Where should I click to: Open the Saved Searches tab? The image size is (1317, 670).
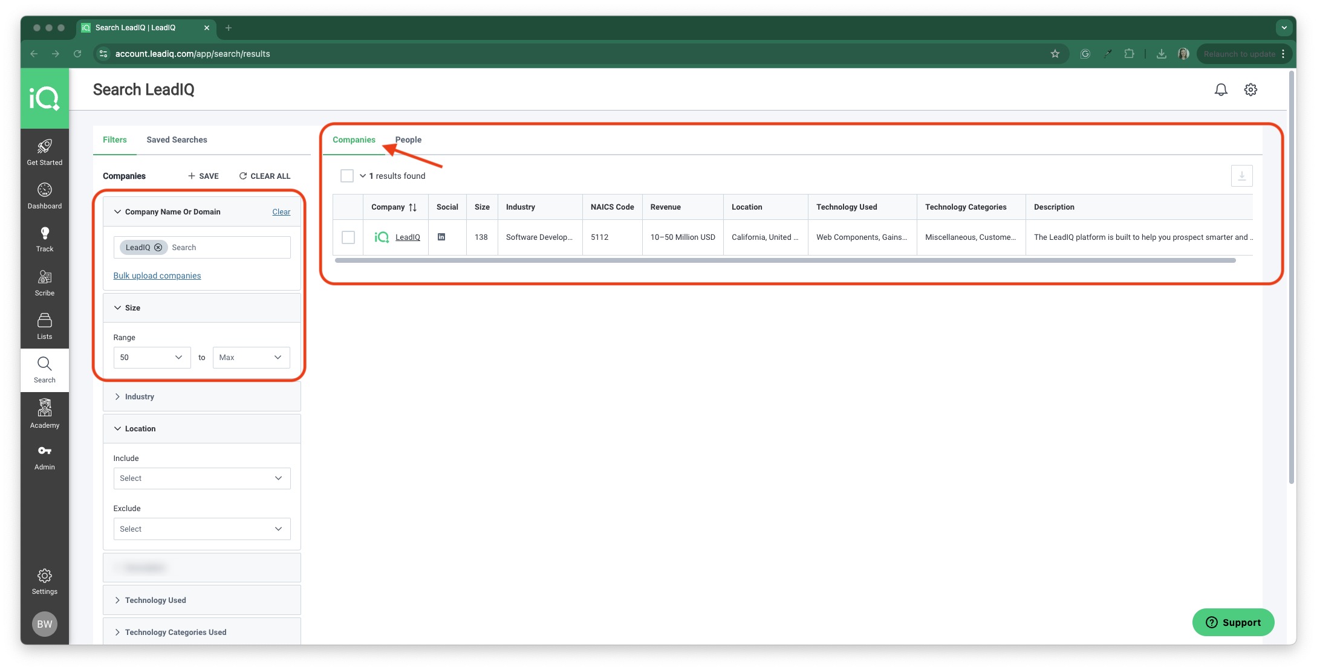pos(177,140)
